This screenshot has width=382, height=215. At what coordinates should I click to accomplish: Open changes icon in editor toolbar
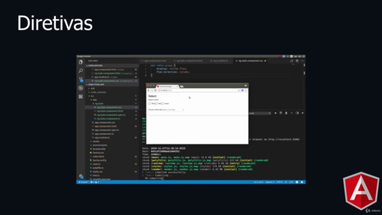(x=292, y=61)
